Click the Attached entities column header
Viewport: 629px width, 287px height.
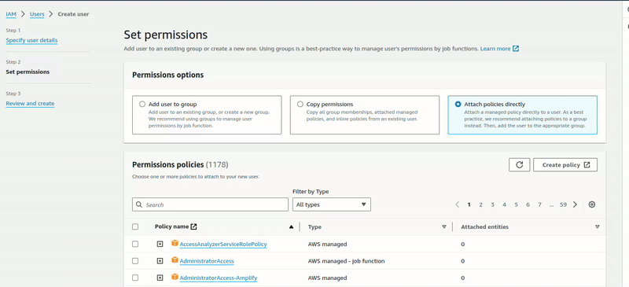[x=484, y=226]
